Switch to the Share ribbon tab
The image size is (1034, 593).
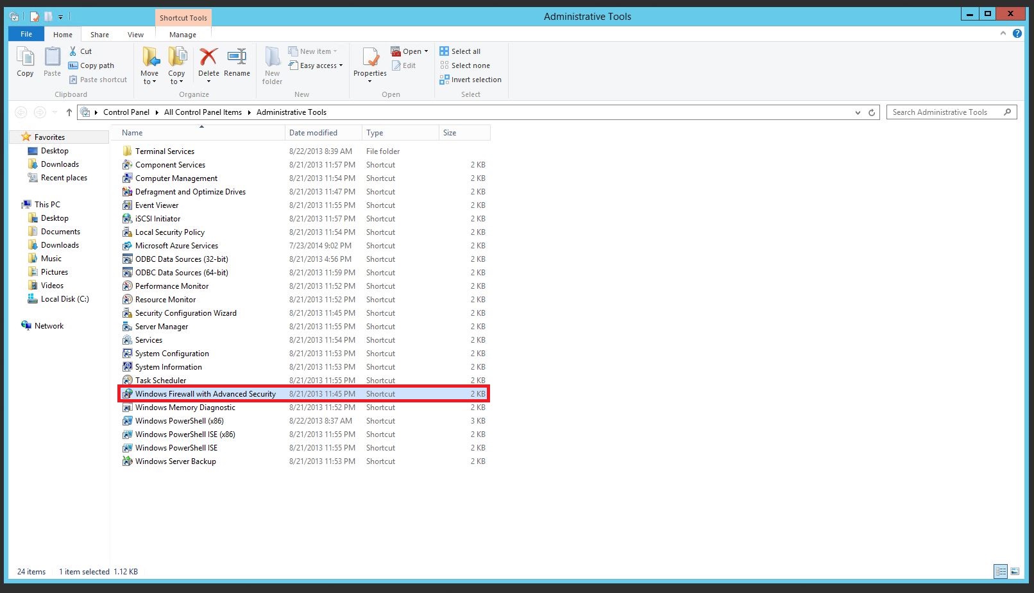tap(99, 35)
